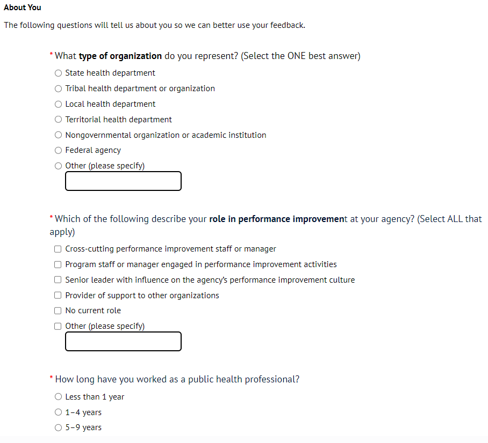Select State health department radio option
The image size is (488, 443).
pyautogui.click(x=59, y=73)
